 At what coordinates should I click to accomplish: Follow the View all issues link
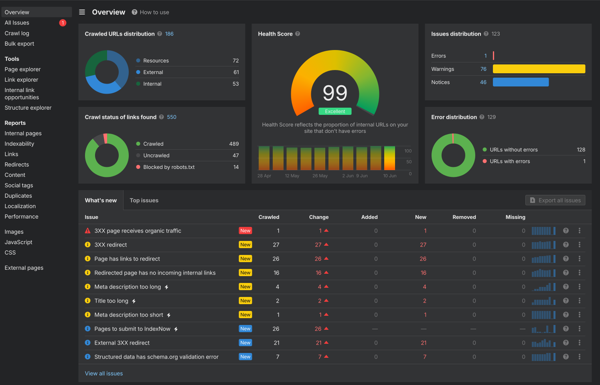[x=104, y=373]
